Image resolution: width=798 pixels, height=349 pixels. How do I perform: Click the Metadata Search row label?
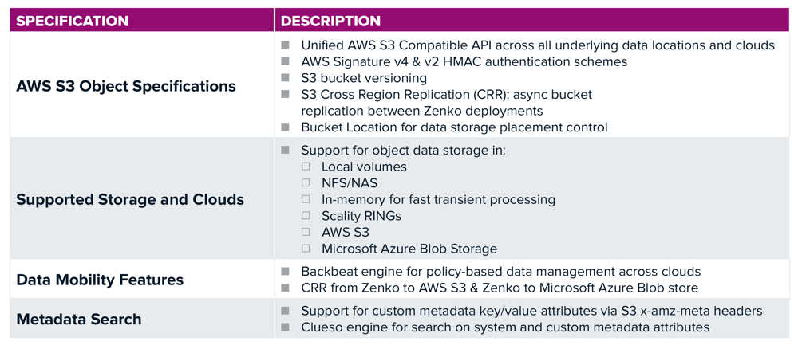[x=79, y=320]
